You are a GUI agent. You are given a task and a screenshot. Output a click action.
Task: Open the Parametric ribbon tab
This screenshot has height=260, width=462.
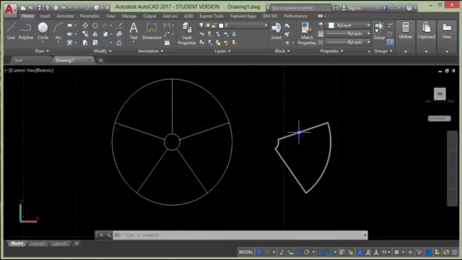point(90,16)
